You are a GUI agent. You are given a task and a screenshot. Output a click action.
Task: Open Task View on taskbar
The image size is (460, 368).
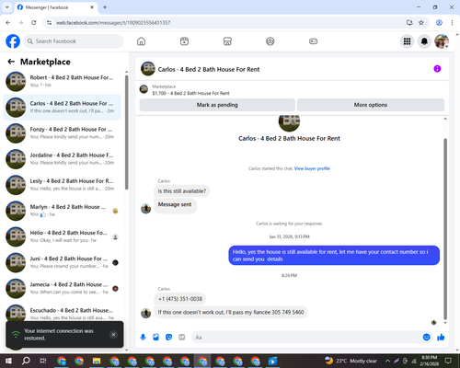tap(43, 361)
